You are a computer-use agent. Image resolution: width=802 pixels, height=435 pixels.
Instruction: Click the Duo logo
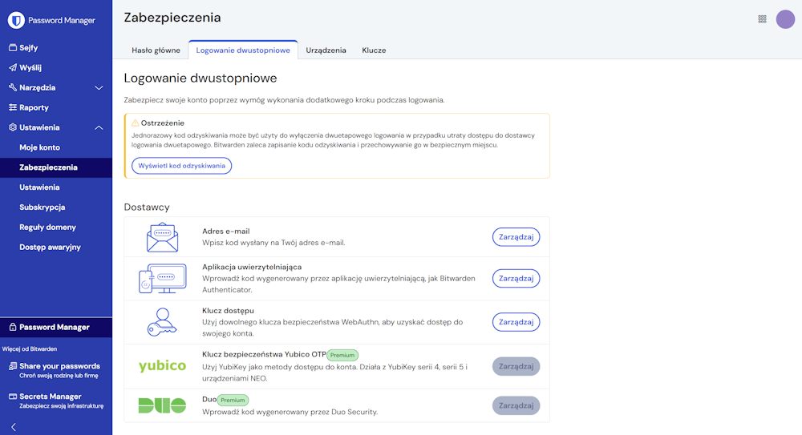pyautogui.click(x=162, y=405)
